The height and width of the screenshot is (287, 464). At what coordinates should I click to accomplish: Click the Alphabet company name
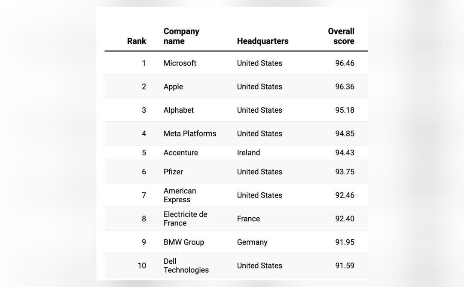coord(178,110)
